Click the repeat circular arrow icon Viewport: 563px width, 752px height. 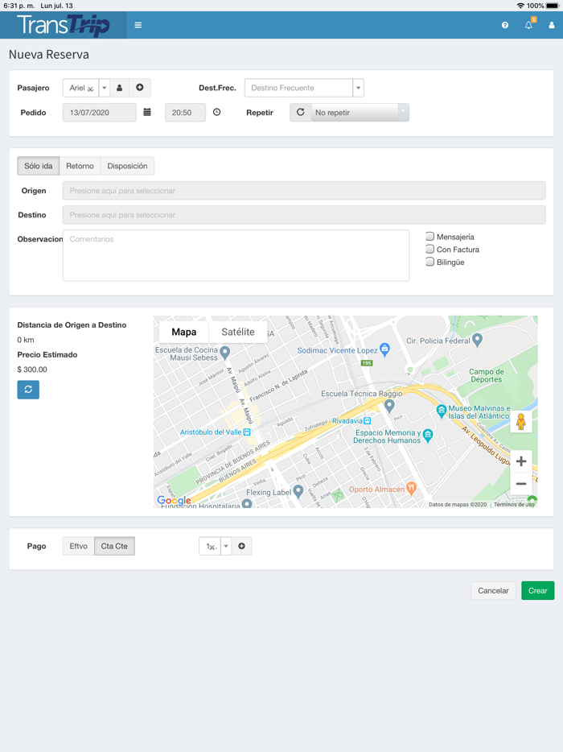tap(301, 112)
